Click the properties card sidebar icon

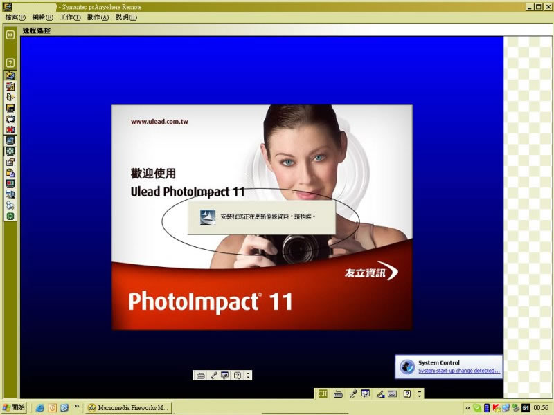pyautogui.click(x=10, y=162)
